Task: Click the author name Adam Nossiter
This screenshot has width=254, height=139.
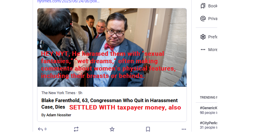Action: 59,115
